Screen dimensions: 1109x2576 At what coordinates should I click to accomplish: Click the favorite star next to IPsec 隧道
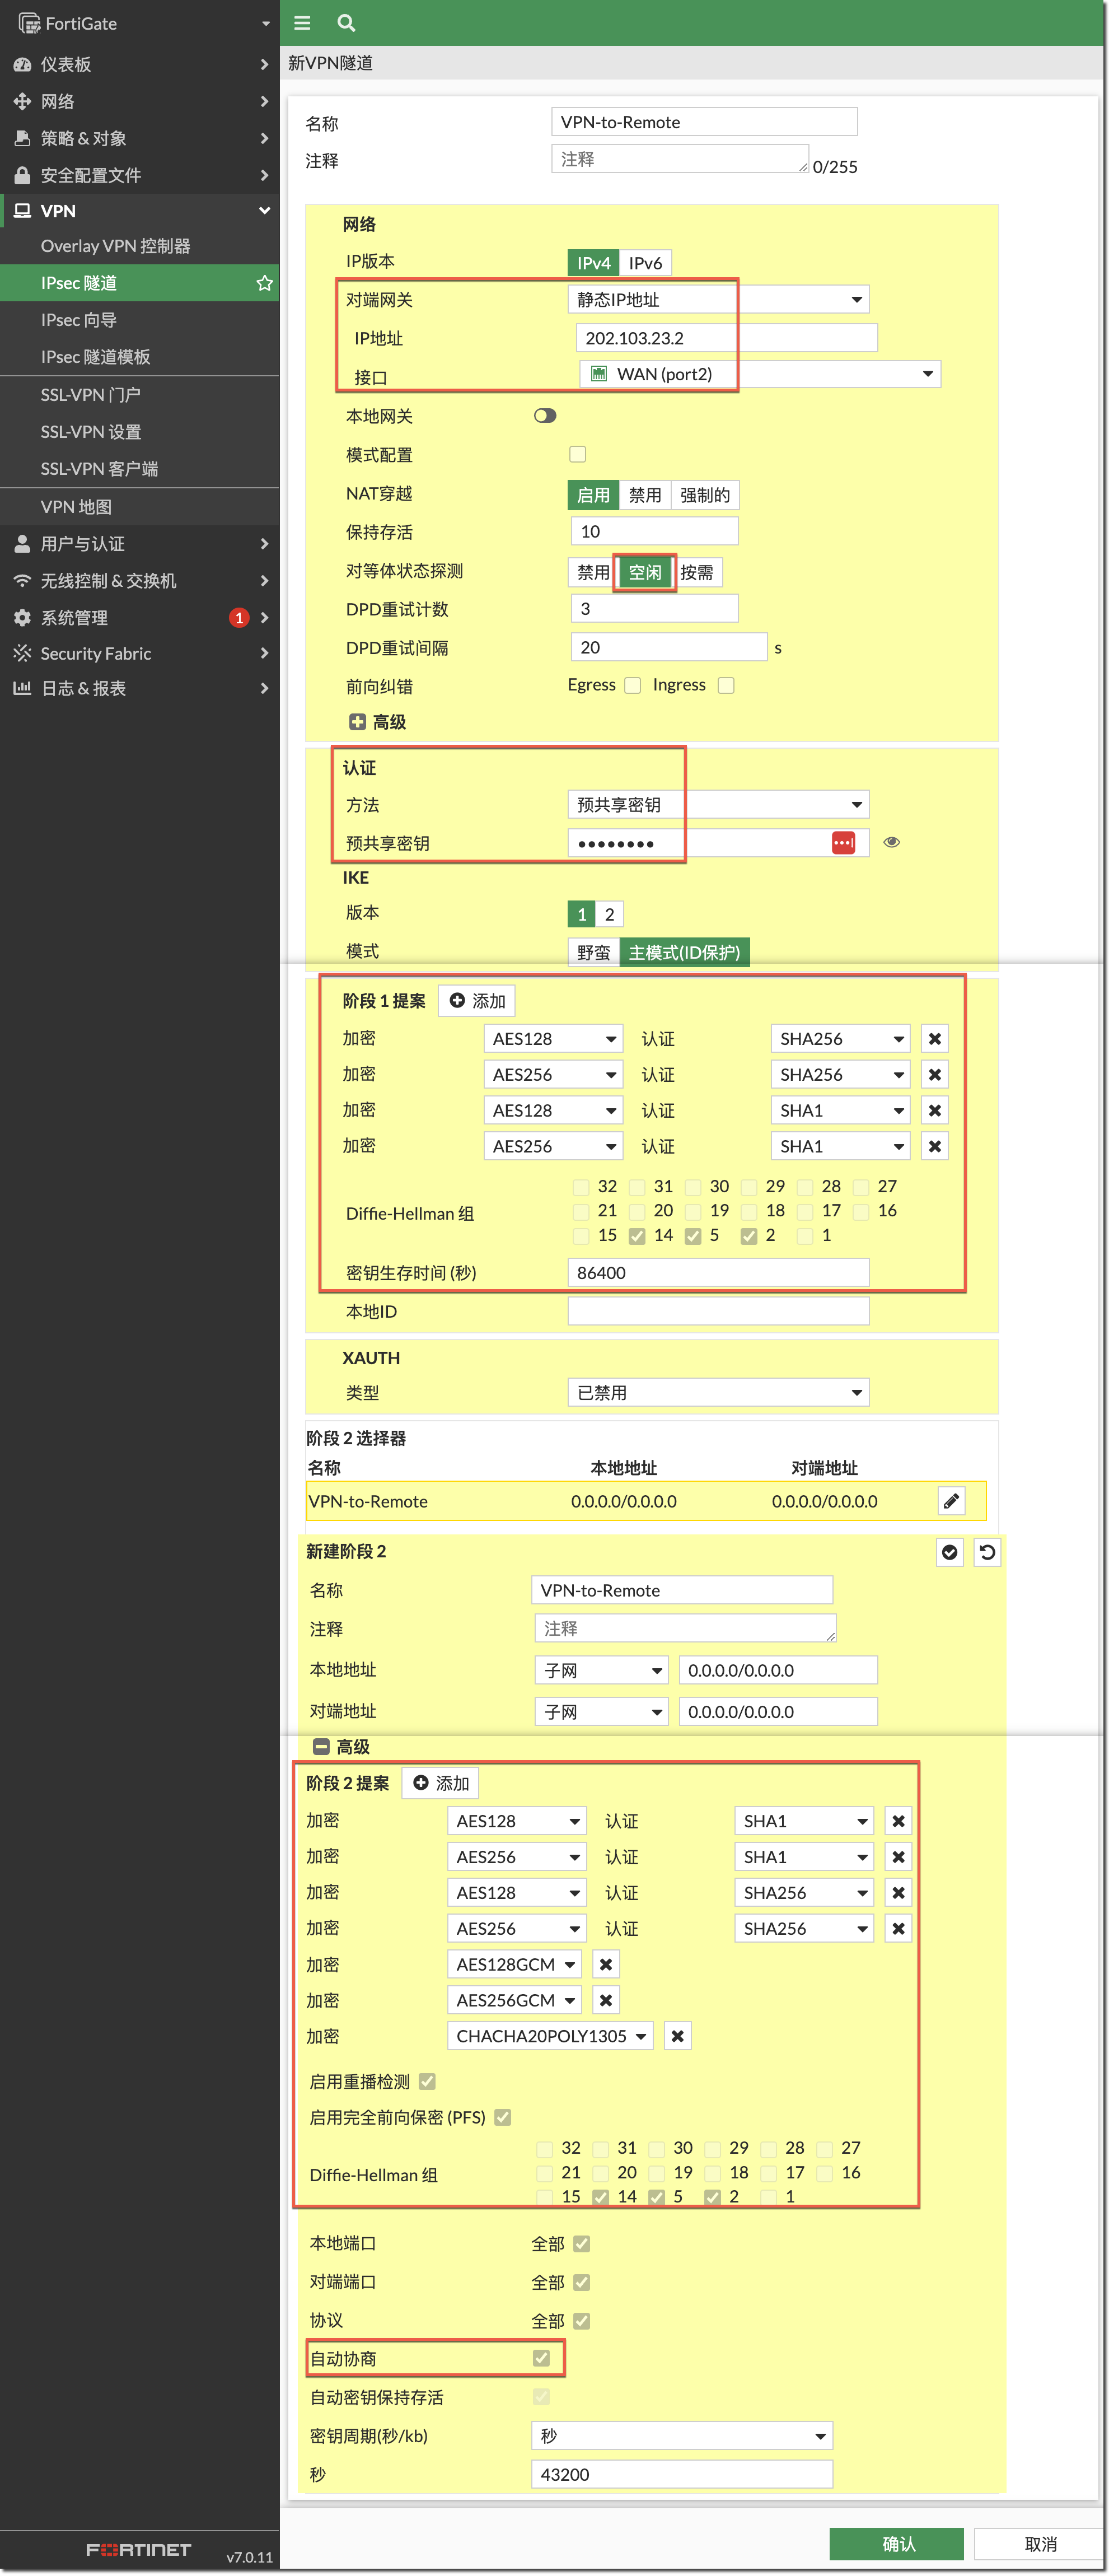pyautogui.click(x=264, y=283)
